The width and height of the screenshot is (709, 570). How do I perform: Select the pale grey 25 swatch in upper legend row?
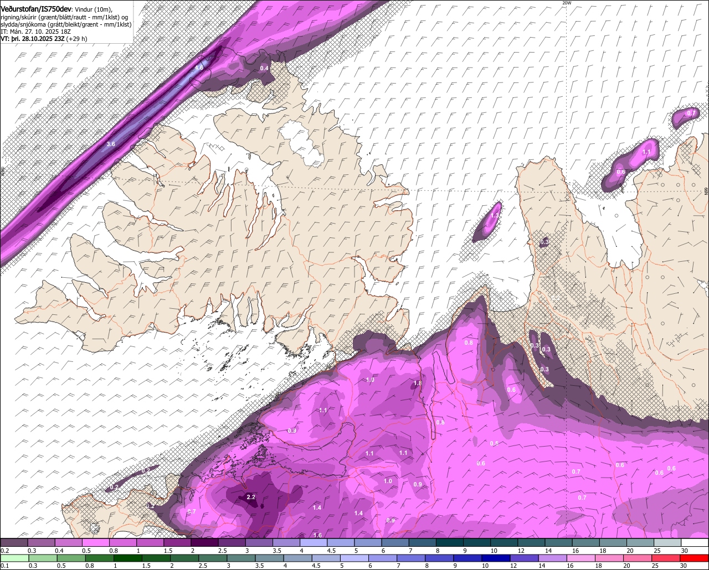click(x=667, y=542)
